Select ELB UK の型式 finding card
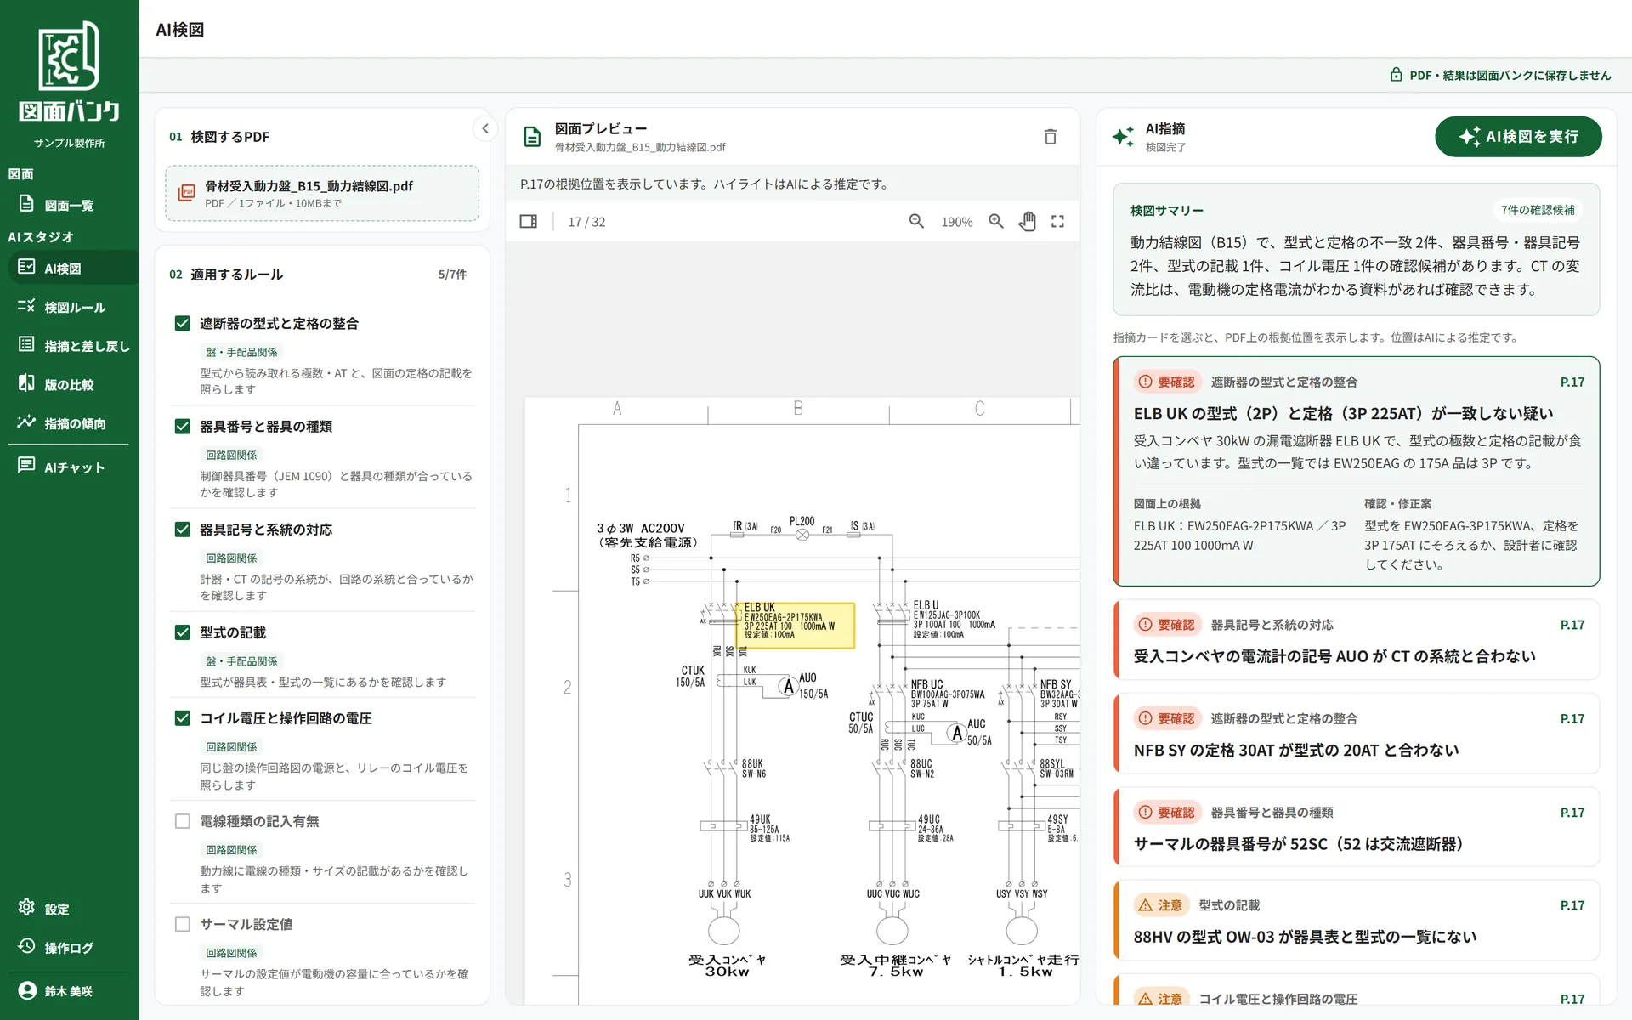1632x1020 pixels. pos(1357,471)
